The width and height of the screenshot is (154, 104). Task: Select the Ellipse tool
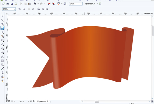pyautogui.click(x=2, y=44)
